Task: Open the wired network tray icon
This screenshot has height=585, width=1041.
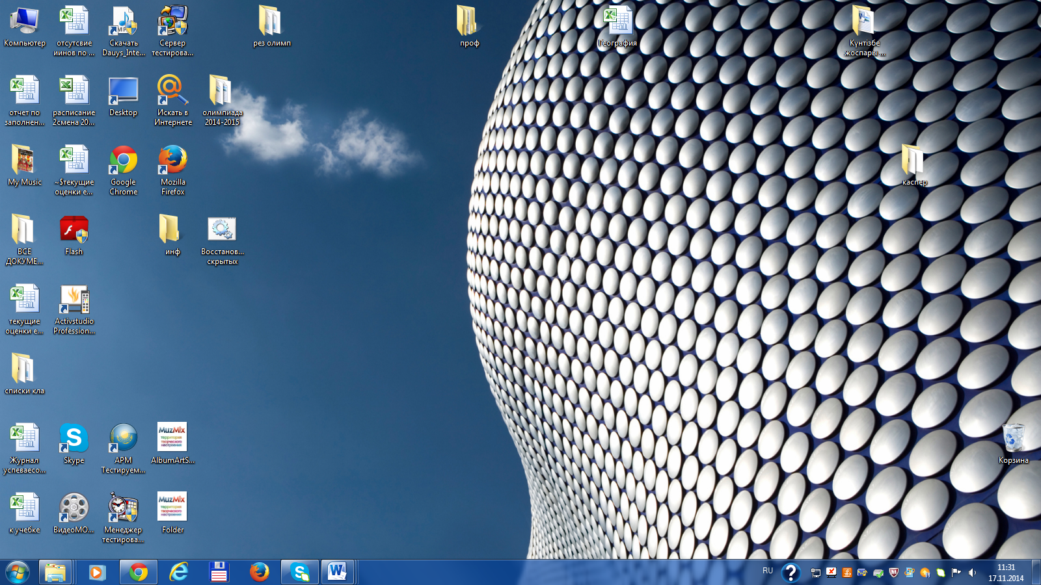Action: click(x=816, y=573)
